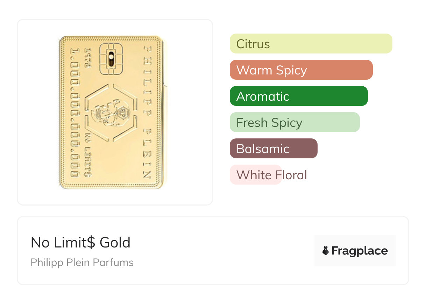Select the Citrus accord bar
Screen dimensions: 426x302
click(311, 44)
